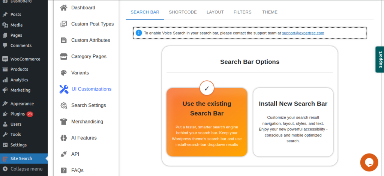The image size is (384, 176).
Task: Open the Filters tab
Action: tap(242, 12)
